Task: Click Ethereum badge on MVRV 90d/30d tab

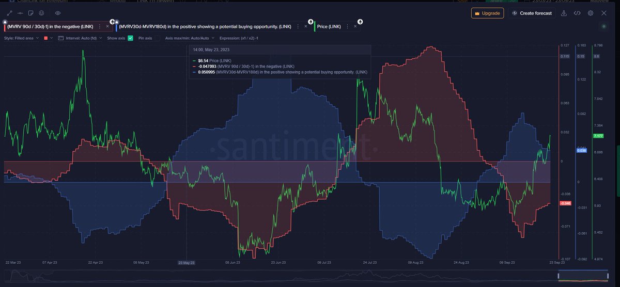Action: click(112, 22)
